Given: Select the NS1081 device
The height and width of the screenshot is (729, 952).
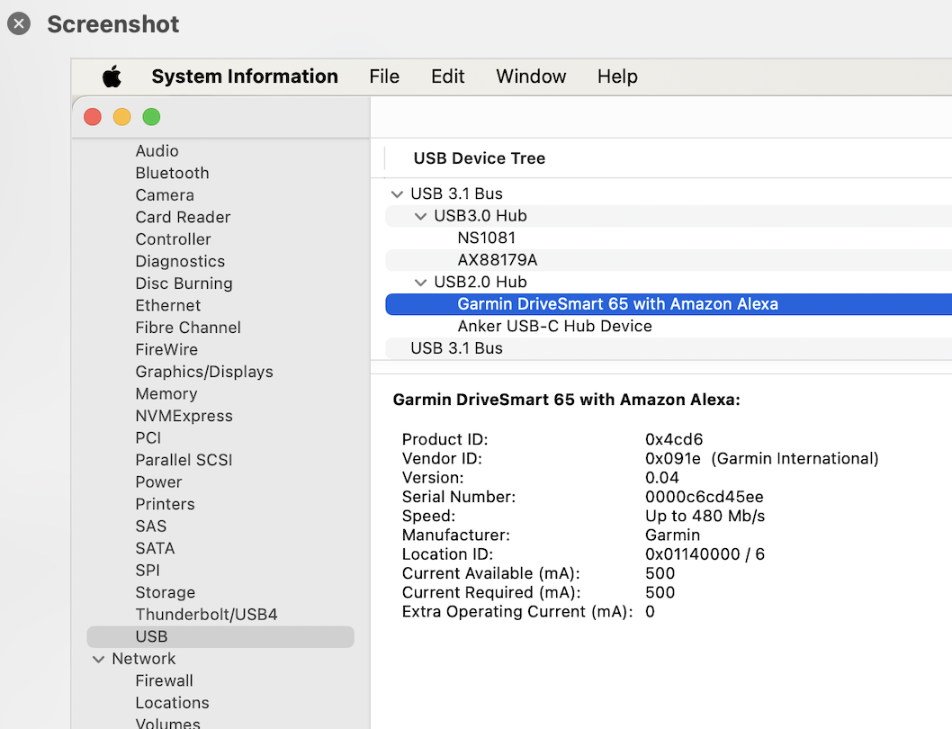Looking at the screenshot, I should [x=669, y=238].
